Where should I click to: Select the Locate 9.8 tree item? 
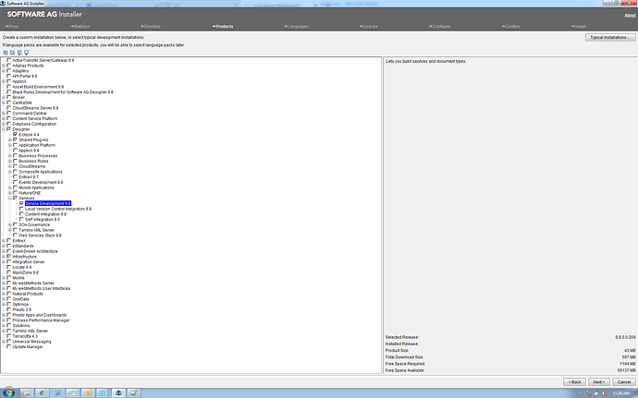(22, 268)
